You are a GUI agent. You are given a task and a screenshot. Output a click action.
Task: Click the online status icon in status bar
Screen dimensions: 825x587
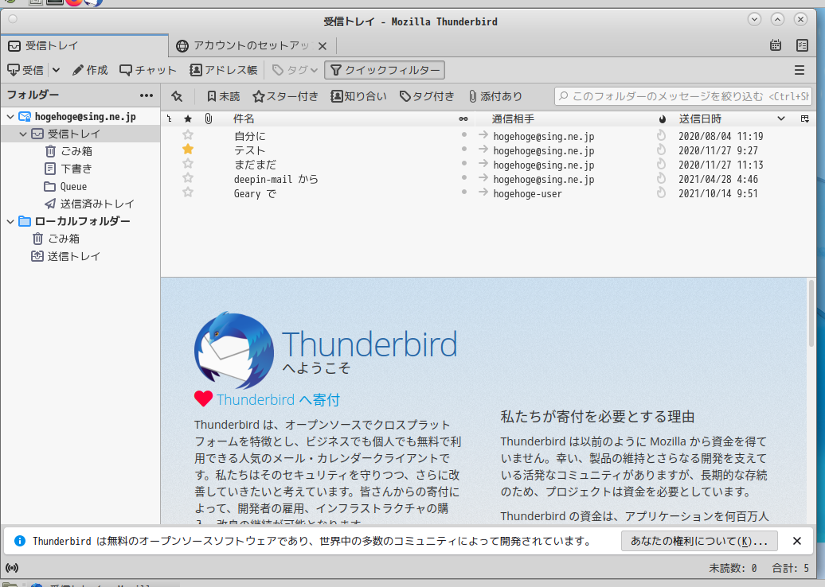[12, 568]
